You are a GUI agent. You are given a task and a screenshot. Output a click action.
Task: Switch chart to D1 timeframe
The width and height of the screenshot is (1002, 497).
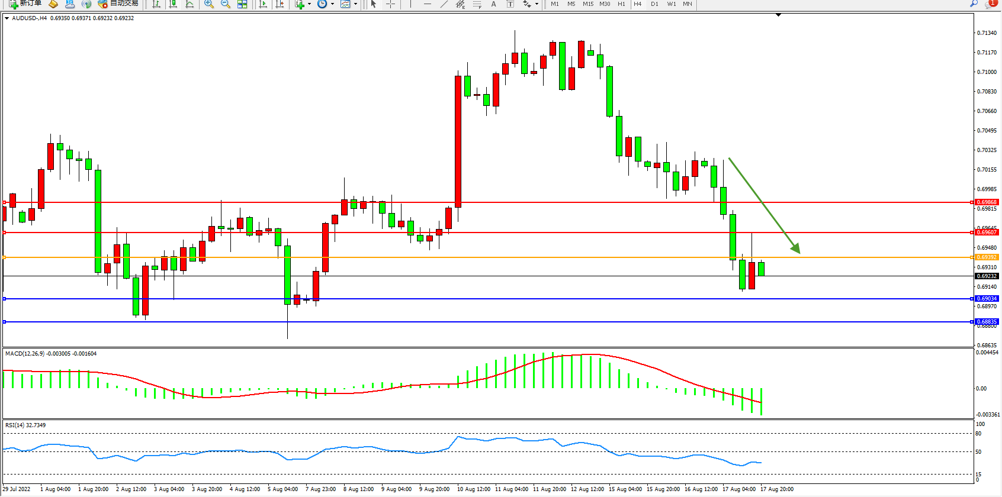[654, 4]
